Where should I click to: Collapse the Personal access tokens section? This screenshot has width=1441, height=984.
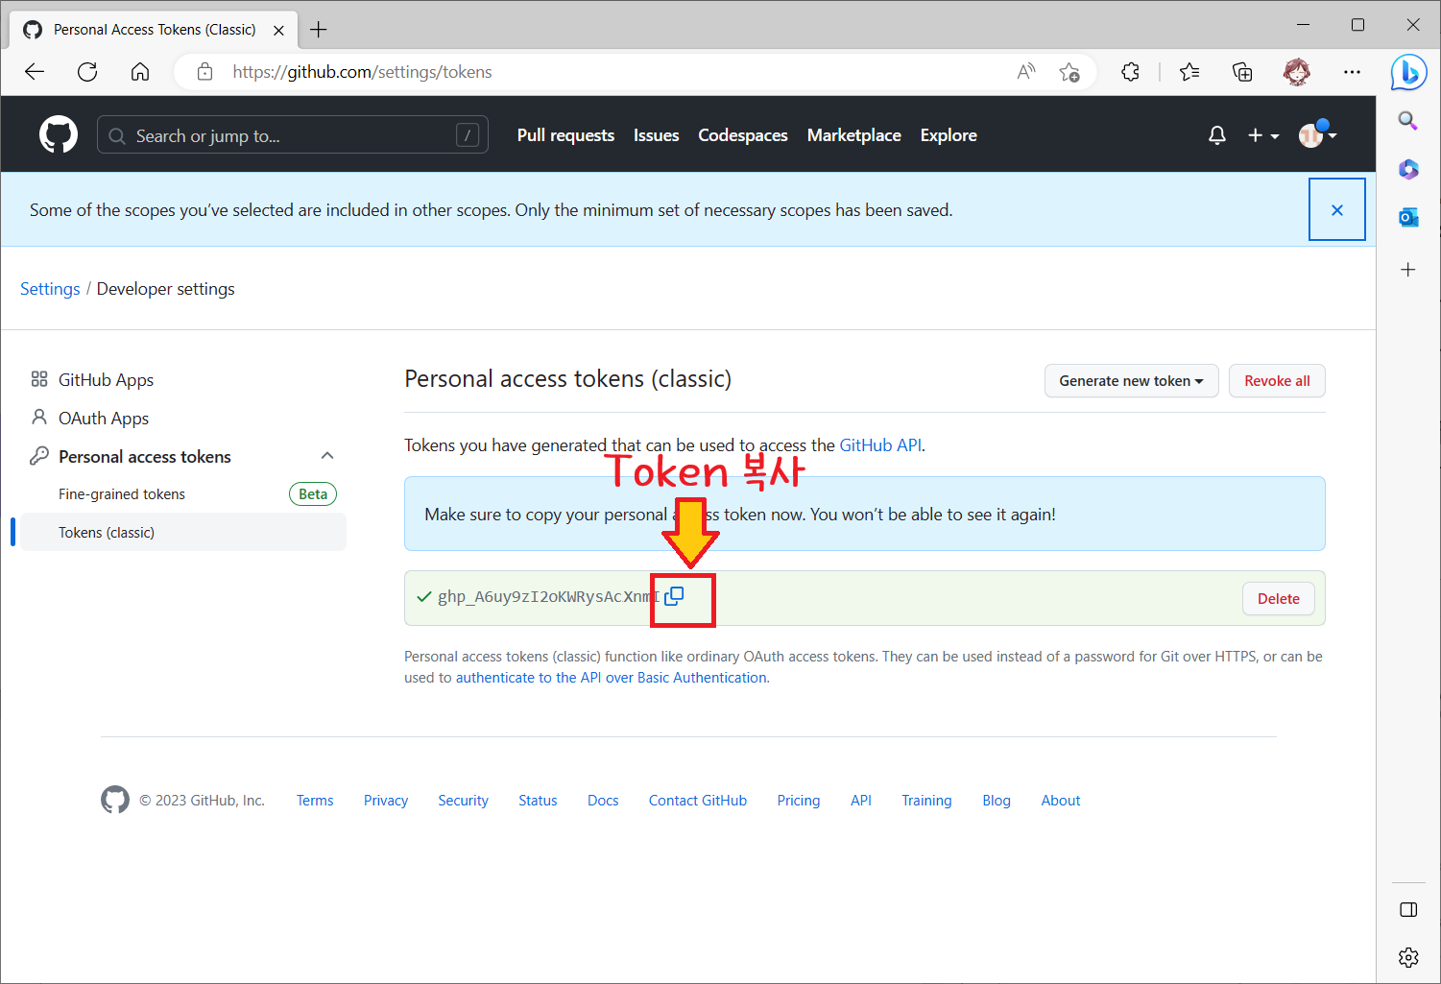click(327, 456)
